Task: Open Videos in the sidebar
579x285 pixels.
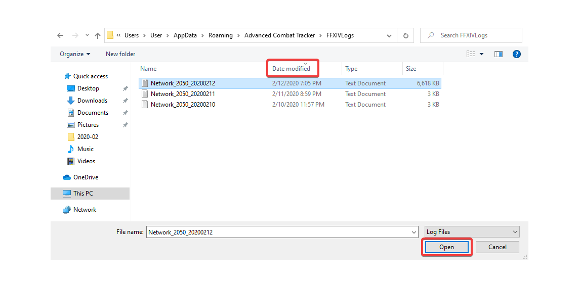Action: pyautogui.click(x=81, y=161)
